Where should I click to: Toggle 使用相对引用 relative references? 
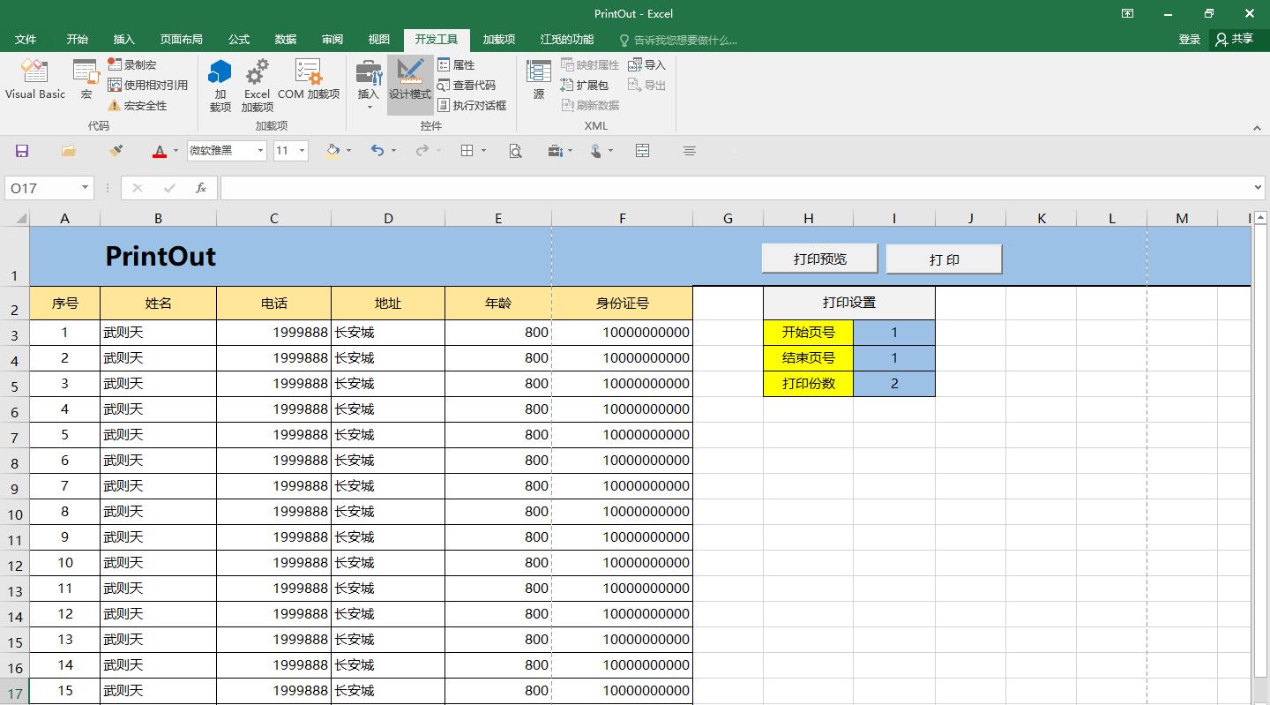(147, 85)
